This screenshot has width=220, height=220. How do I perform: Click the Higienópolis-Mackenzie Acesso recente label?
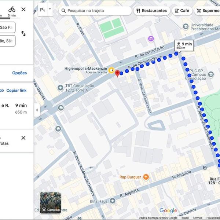click(x=86, y=70)
